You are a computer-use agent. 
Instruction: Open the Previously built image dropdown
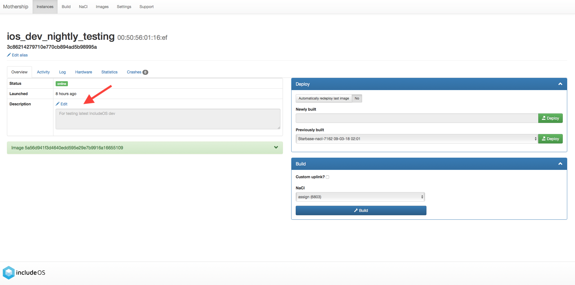[417, 139]
